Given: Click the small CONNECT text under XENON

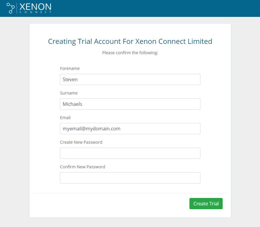Looking at the screenshot, I should 35,12.
